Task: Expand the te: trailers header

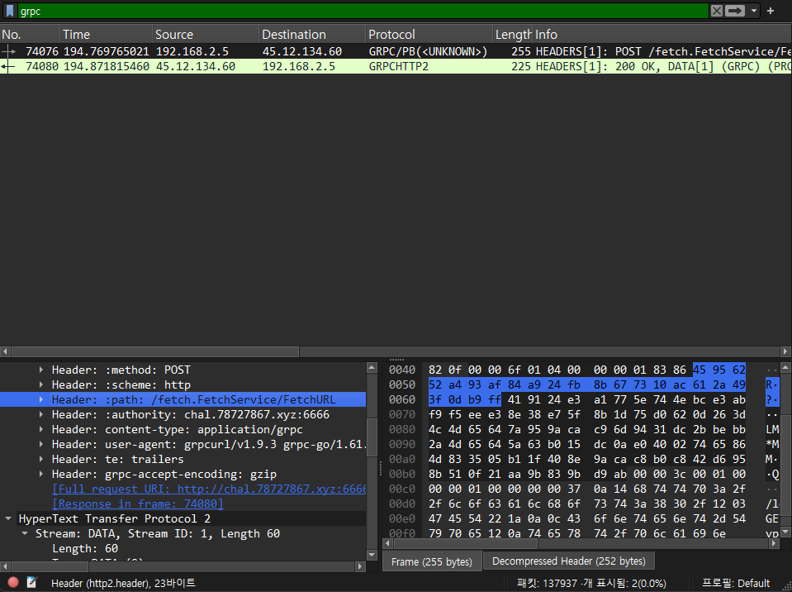Action: (x=41, y=459)
